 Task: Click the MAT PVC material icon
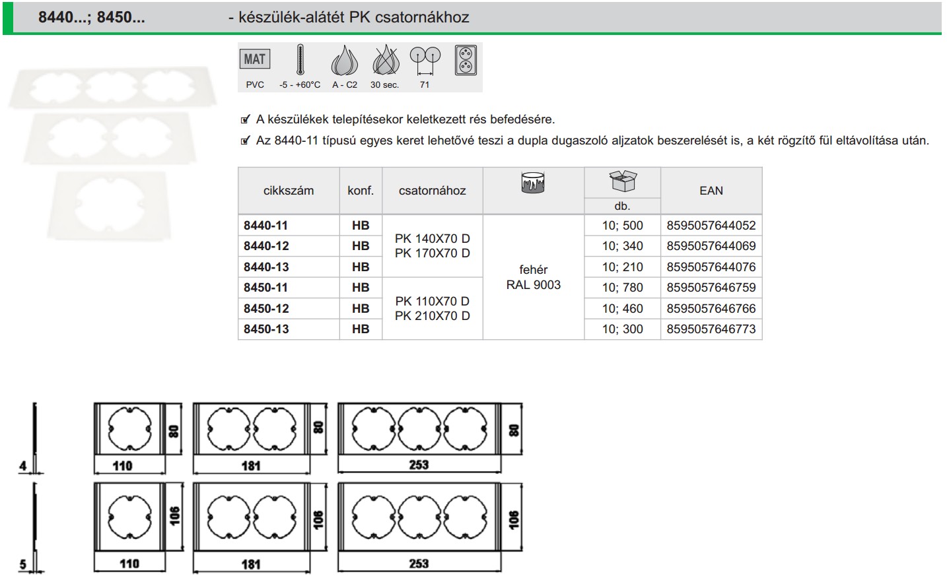coord(254,59)
